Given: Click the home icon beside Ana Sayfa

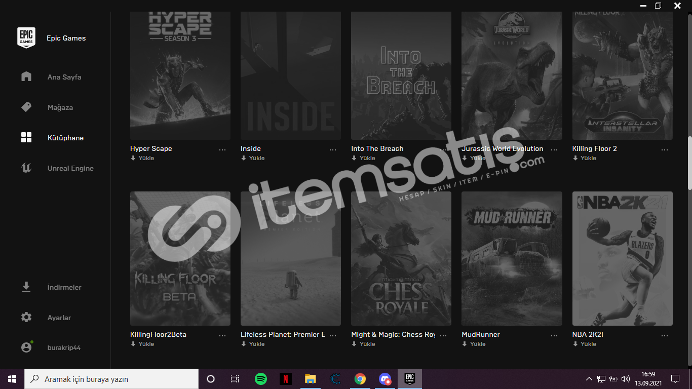Looking at the screenshot, I should click(x=26, y=76).
